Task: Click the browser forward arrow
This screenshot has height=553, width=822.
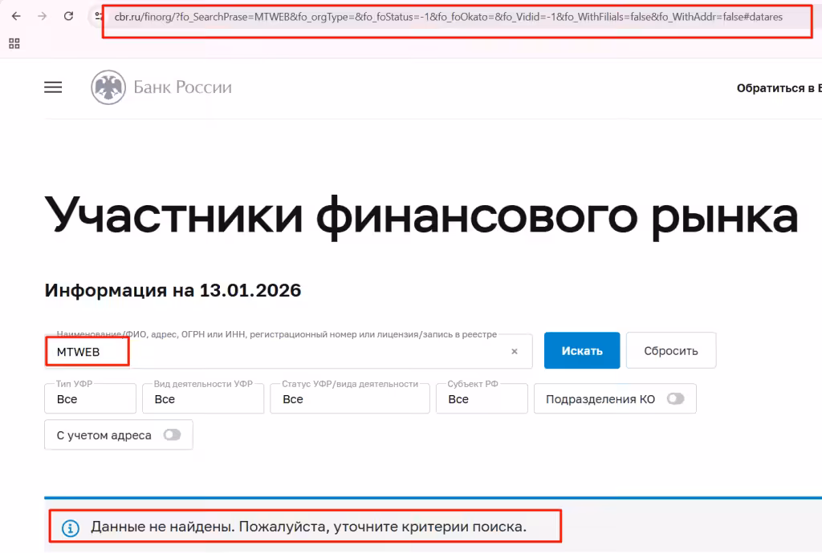Action: click(43, 16)
